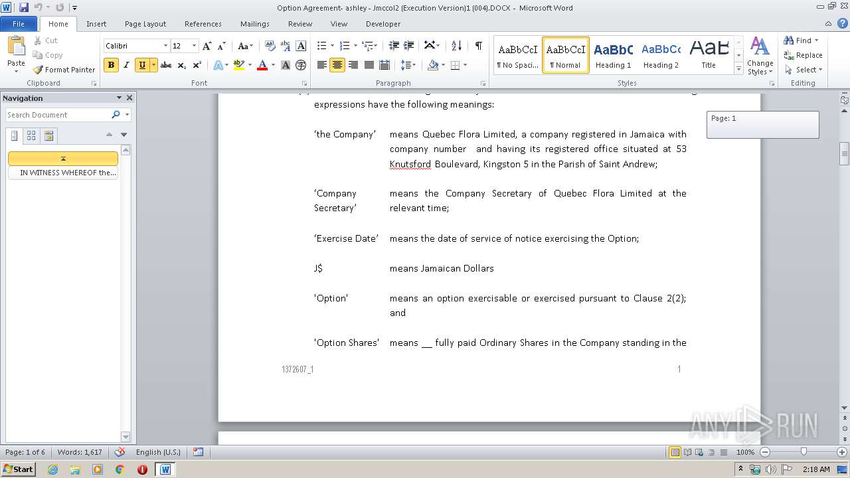Switch to the References tab
The image size is (850, 478).
203,24
